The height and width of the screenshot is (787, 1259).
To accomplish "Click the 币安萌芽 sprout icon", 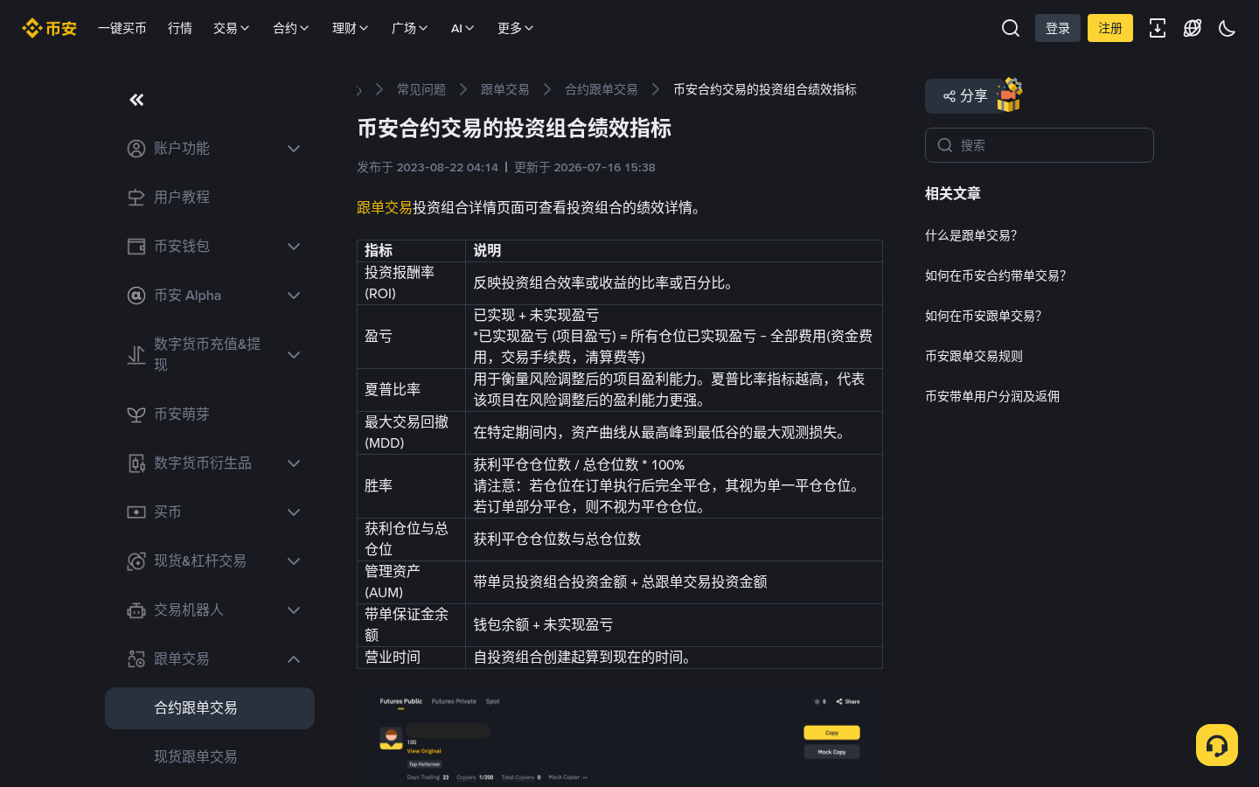I will click(x=136, y=414).
